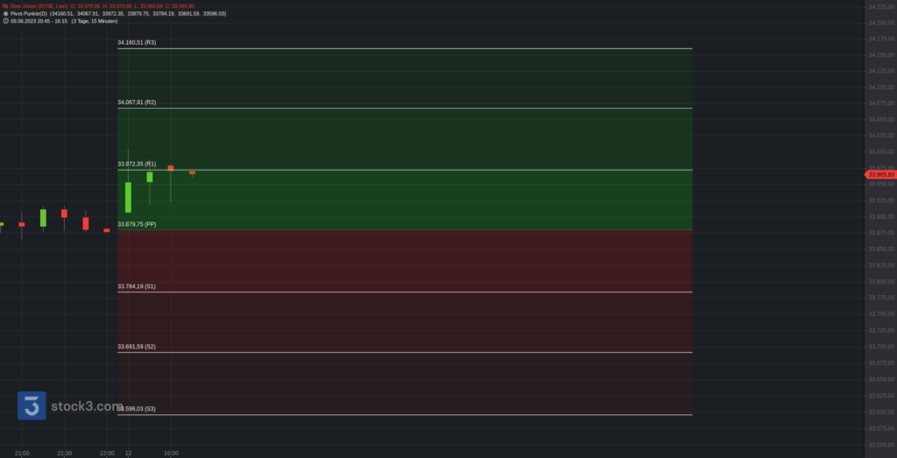Click the Pivot-Punkte indicator icon
The height and width of the screenshot is (458, 897).
coord(5,14)
